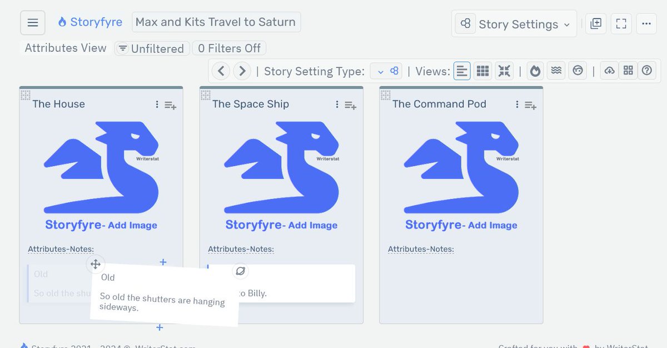Click the character face icon in the toolbar
This screenshot has height=348, width=667.
coord(578,71)
